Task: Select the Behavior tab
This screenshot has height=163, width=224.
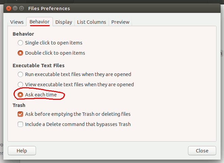Action: point(40,22)
